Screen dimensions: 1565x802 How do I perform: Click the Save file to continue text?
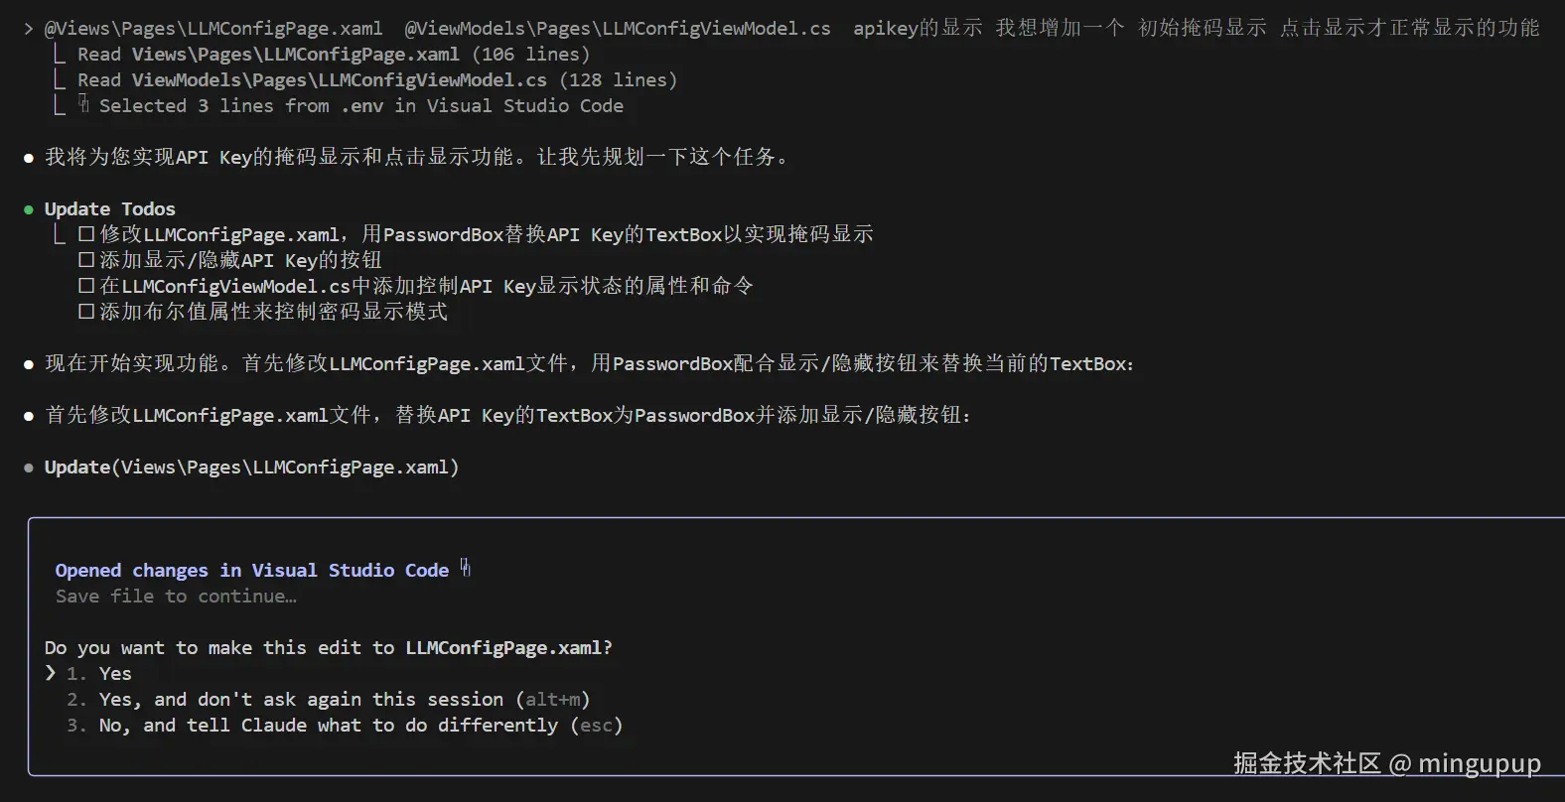tap(176, 596)
